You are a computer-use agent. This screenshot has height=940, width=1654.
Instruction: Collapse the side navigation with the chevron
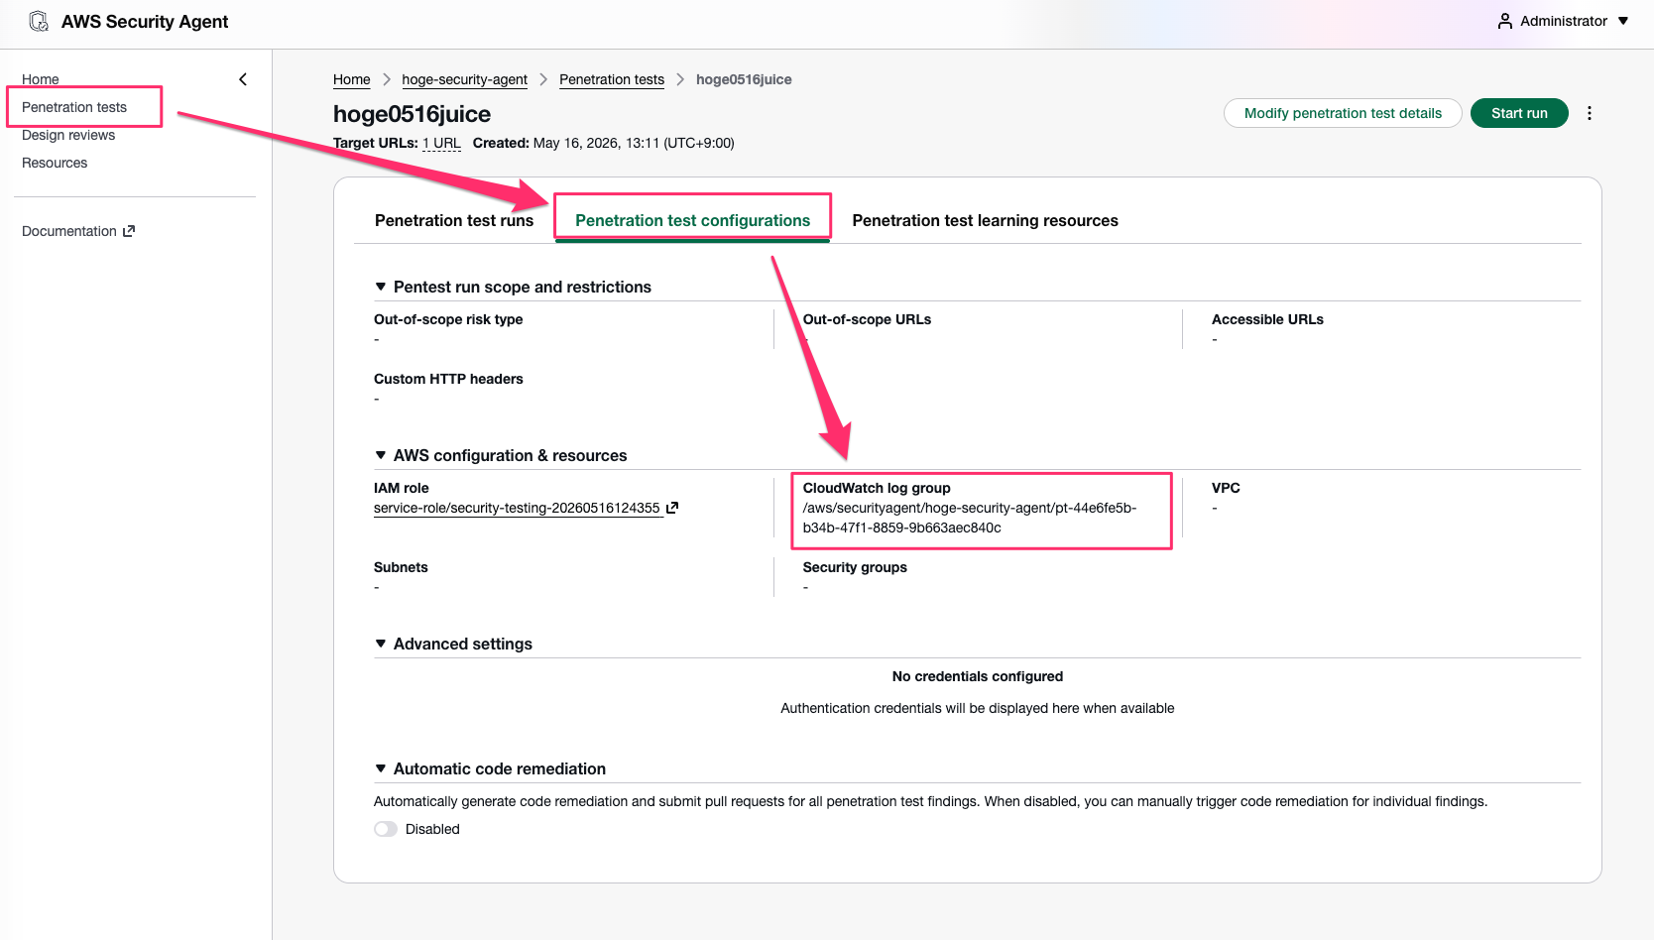pos(243,79)
